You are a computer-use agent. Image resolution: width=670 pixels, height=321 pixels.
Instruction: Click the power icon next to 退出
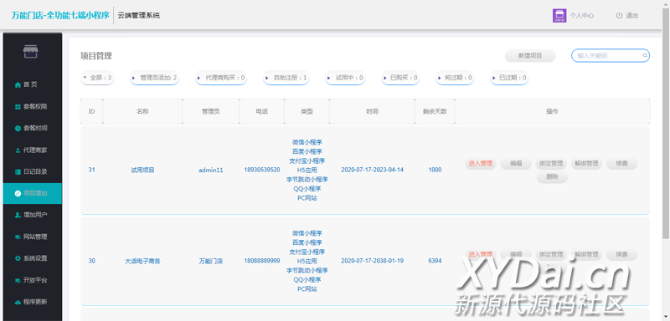[x=619, y=16]
